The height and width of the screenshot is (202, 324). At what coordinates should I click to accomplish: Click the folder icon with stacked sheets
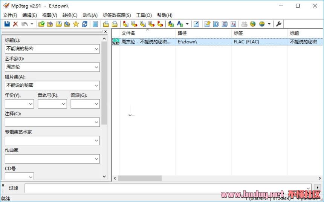[x=115, y=24]
